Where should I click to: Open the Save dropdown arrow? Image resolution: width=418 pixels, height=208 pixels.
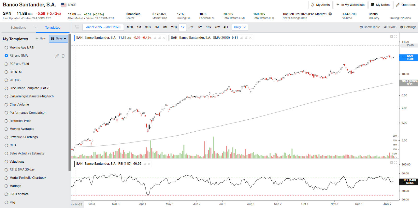[65, 39]
